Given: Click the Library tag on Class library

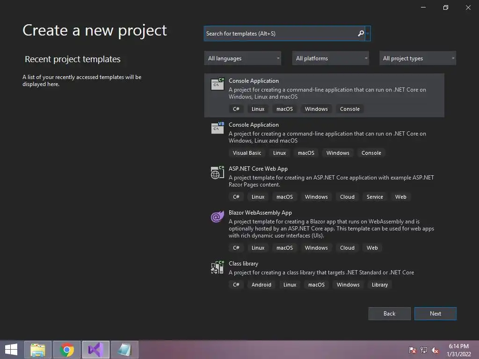Looking at the screenshot, I should (x=380, y=285).
